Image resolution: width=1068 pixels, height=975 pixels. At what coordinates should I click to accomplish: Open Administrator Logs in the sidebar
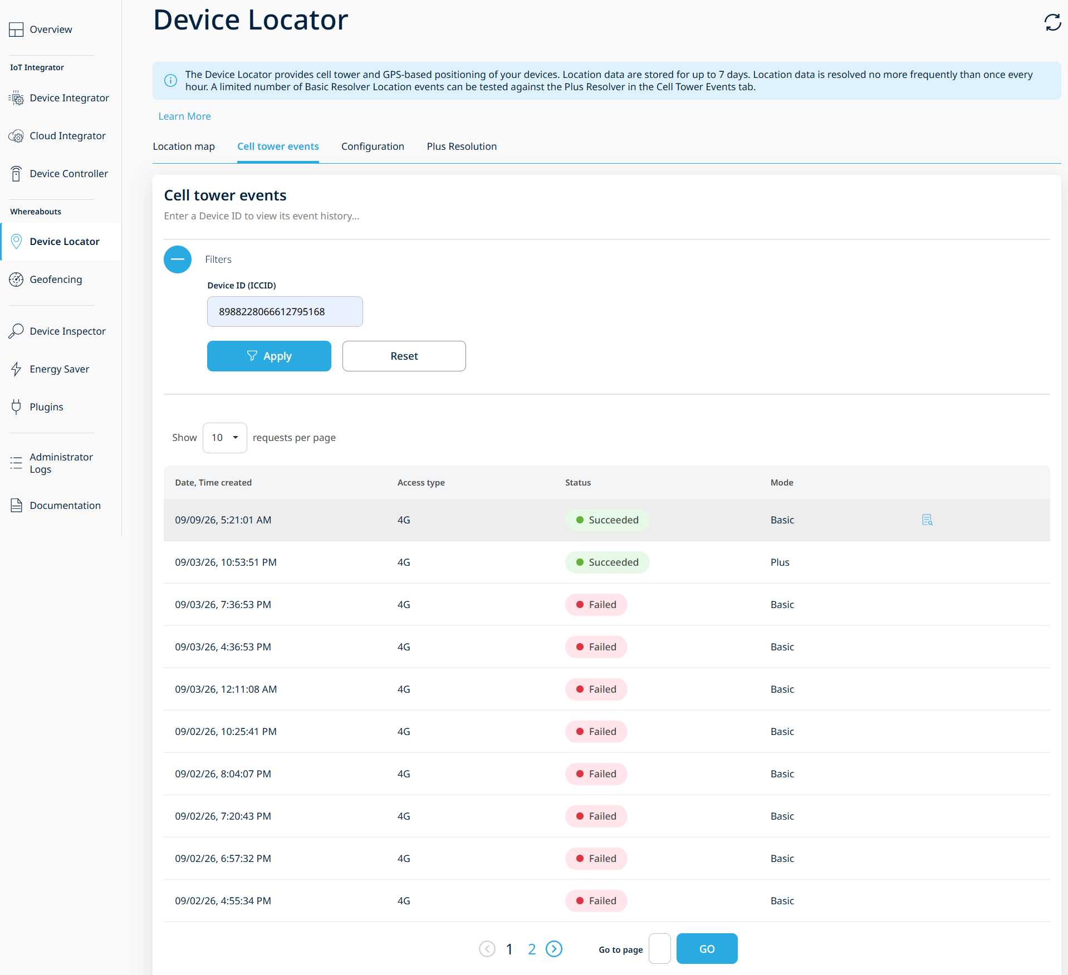61,463
